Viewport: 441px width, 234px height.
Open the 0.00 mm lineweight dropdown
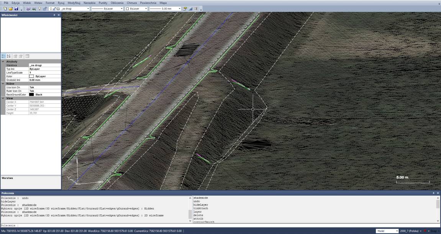click(180, 8)
